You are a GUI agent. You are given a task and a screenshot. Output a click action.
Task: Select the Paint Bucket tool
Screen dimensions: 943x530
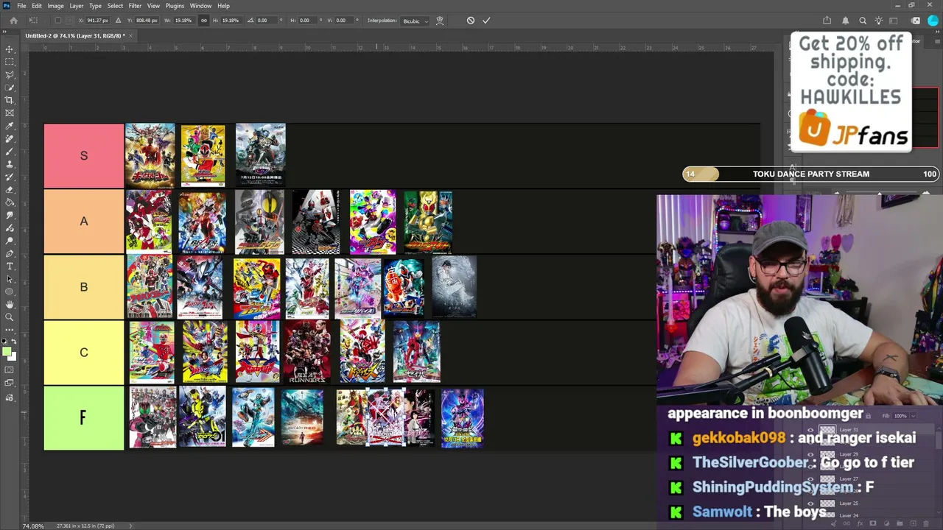tap(10, 202)
